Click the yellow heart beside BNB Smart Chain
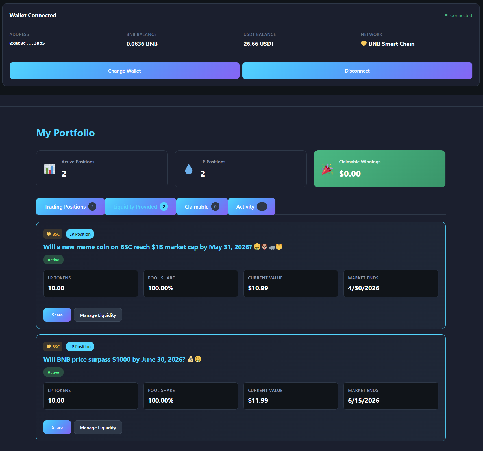This screenshot has height=451, width=483. pos(364,44)
